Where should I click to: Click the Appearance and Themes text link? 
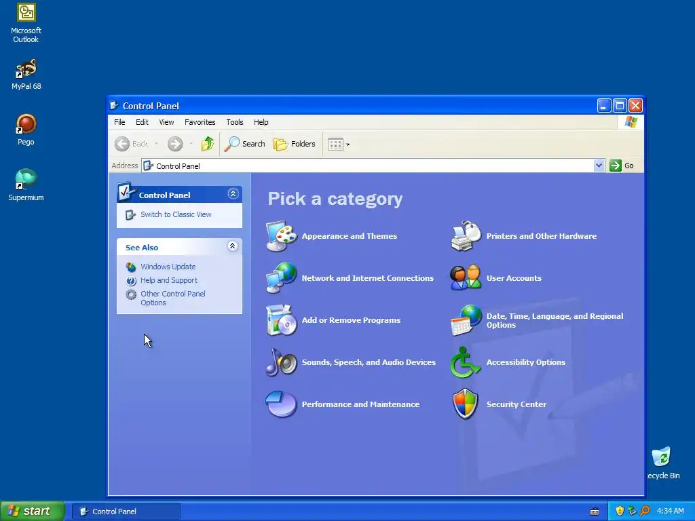pos(350,236)
